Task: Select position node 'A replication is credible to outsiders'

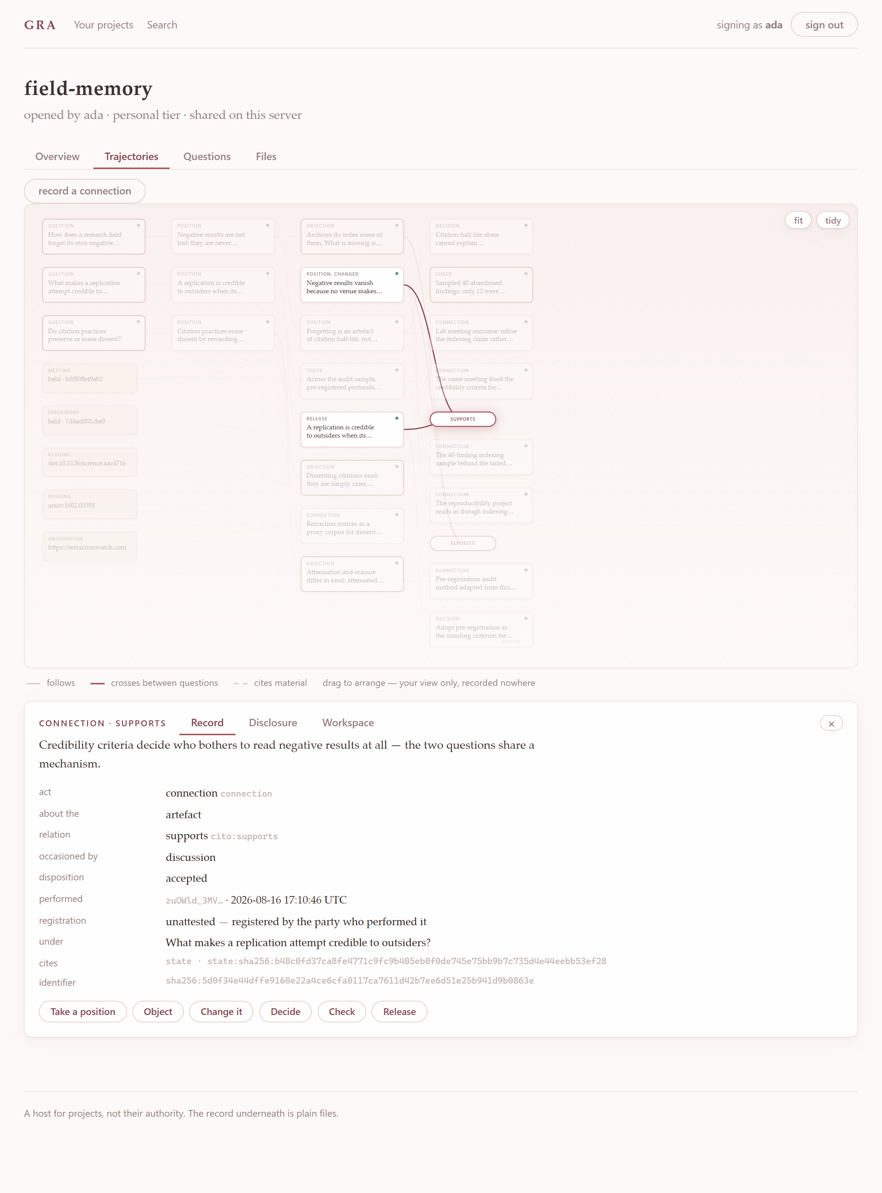Action: [223, 285]
